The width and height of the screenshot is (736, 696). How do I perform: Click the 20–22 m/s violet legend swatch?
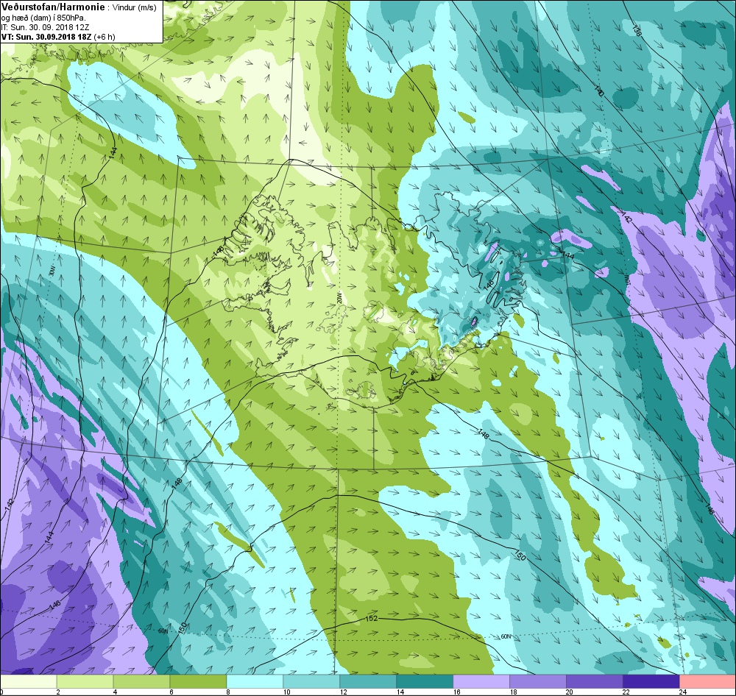tap(595, 681)
